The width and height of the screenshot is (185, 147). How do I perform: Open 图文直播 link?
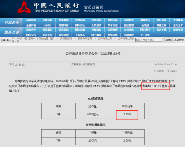coord(80,30)
